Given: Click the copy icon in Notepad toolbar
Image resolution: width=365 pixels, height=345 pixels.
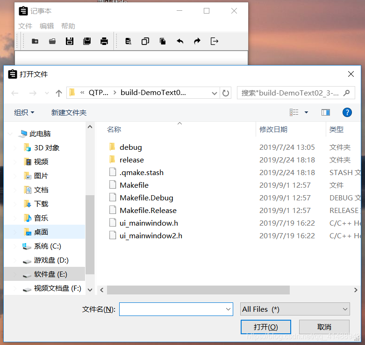Looking at the screenshot, I should [145, 41].
